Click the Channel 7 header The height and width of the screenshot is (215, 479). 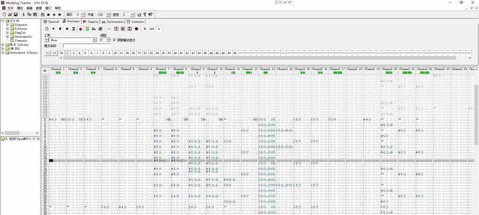click(163, 69)
